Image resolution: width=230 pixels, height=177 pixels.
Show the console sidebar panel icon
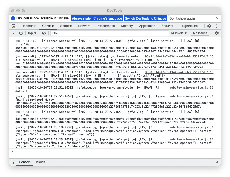pos(13,33)
